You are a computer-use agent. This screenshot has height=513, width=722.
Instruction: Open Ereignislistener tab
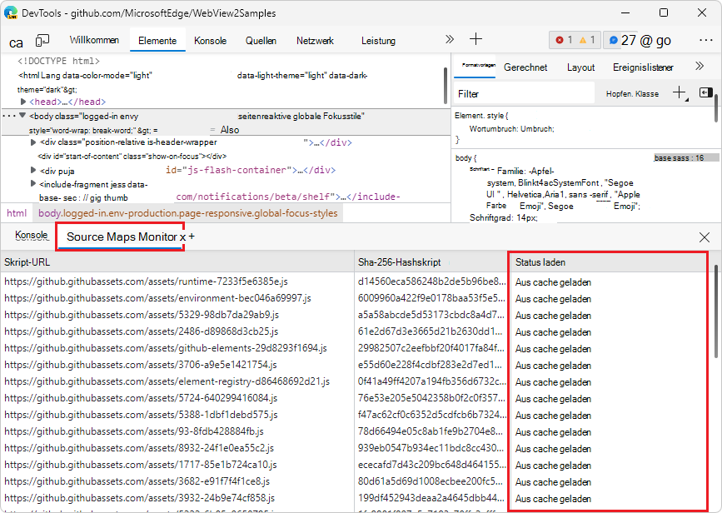(643, 67)
